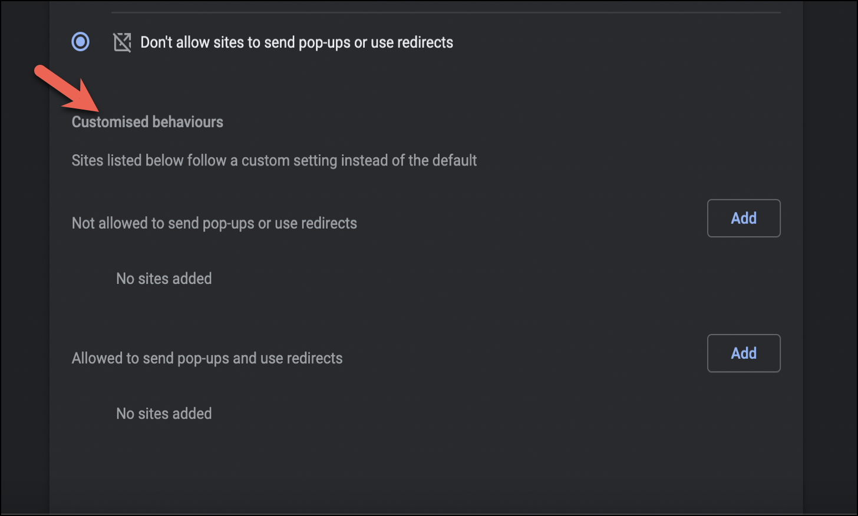Click "No sites added" under Not allowed section

pos(164,278)
